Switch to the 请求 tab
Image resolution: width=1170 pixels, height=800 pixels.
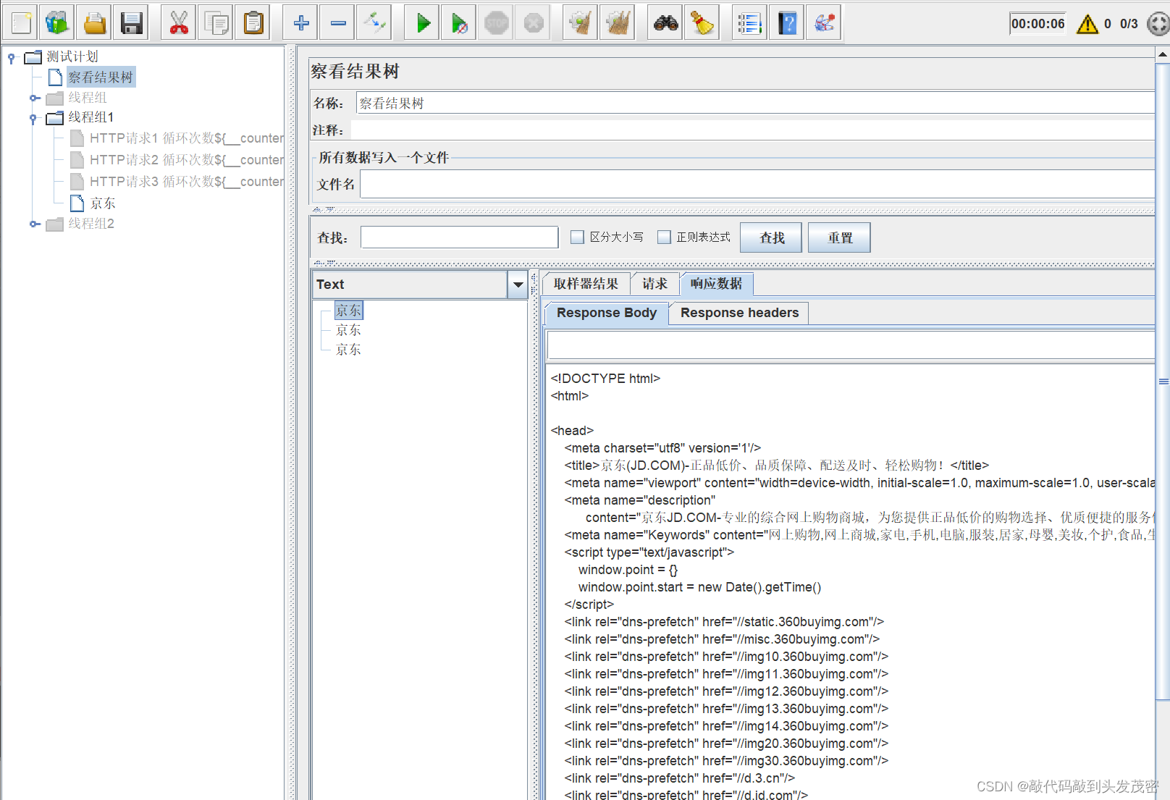click(x=655, y=284)
